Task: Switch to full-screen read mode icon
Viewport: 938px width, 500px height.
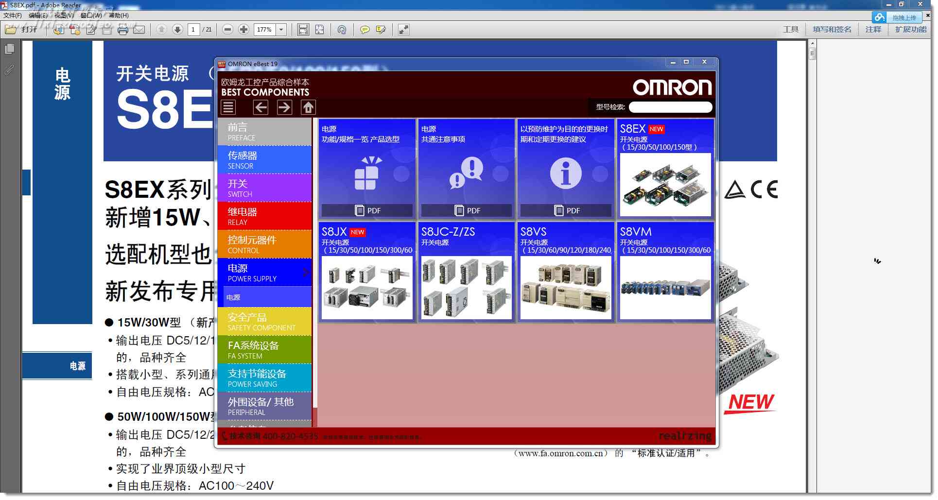Action: click(x=403, y=30)
